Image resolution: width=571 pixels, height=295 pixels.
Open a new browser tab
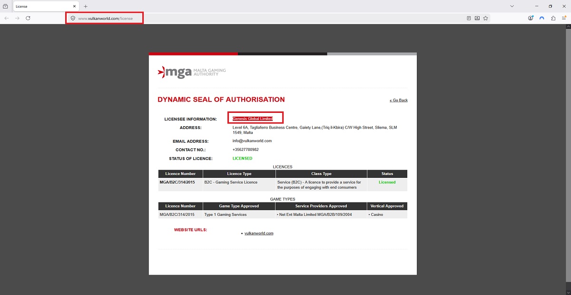click(x=86, y=6)
